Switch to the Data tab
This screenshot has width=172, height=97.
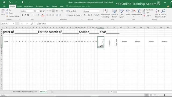click(x=47, y=6)
